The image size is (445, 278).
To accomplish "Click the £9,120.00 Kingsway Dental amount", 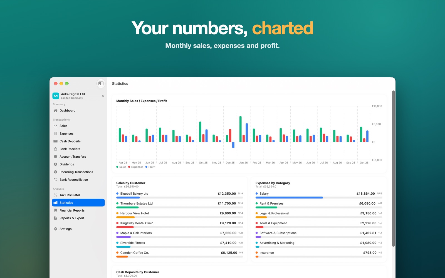I will pos(228,223).
